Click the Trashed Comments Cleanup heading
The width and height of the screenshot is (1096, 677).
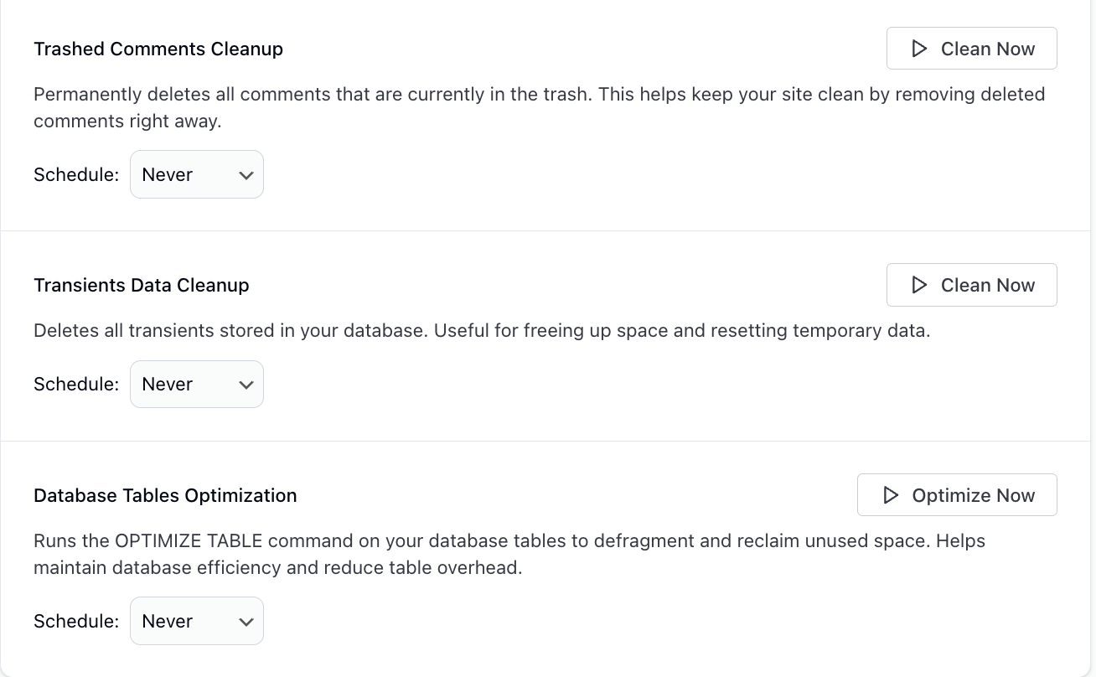158,49
